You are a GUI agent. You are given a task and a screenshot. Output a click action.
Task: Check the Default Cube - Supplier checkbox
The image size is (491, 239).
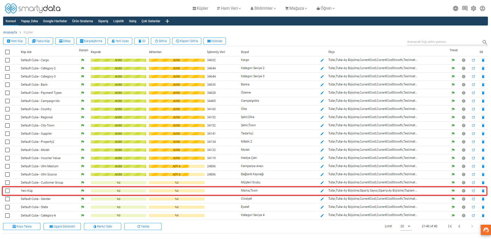click(x=7, y=134)
